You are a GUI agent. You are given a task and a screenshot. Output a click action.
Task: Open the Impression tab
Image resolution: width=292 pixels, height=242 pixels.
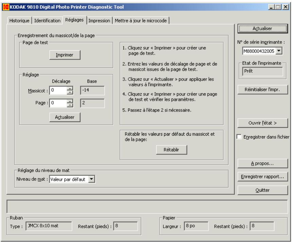point(99,20)
